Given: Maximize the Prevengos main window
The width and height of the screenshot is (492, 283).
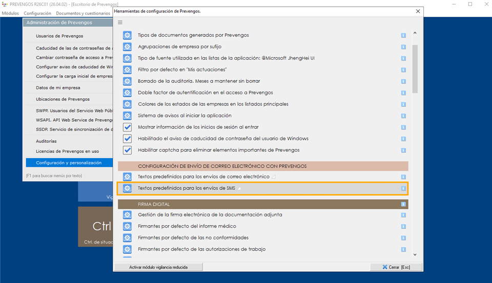Looking at the screenshot, I should [470, 4].
